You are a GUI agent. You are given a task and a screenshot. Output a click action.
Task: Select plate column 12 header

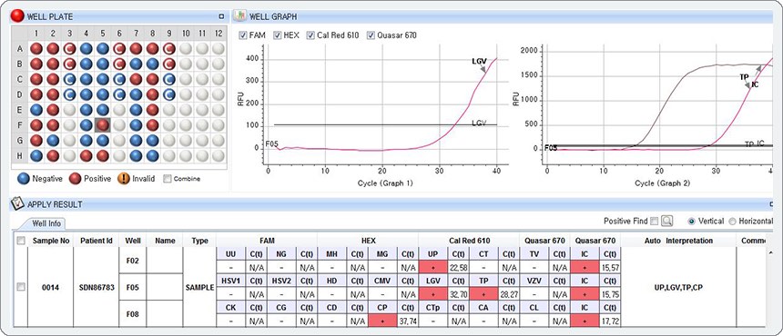[x=219, y=34]
